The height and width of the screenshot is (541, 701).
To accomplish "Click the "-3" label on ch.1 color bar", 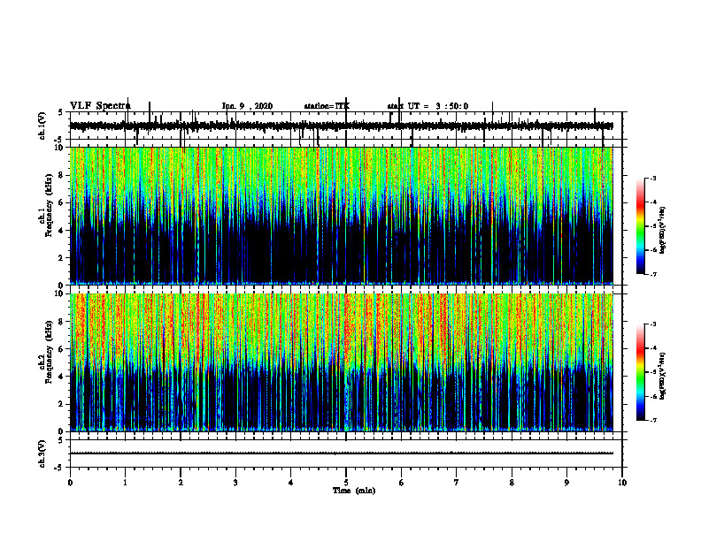I will [x=653, y=178].
